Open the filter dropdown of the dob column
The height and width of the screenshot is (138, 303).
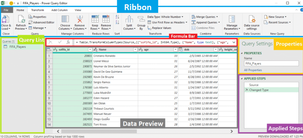215,50
